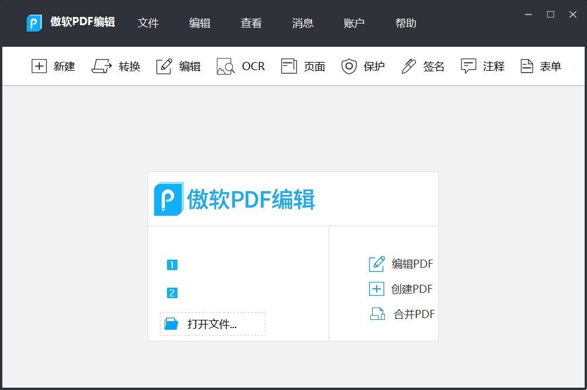Click the 打开文件... button
The image size is (587, 390).
pyautogui.click(x=212, y=324)
